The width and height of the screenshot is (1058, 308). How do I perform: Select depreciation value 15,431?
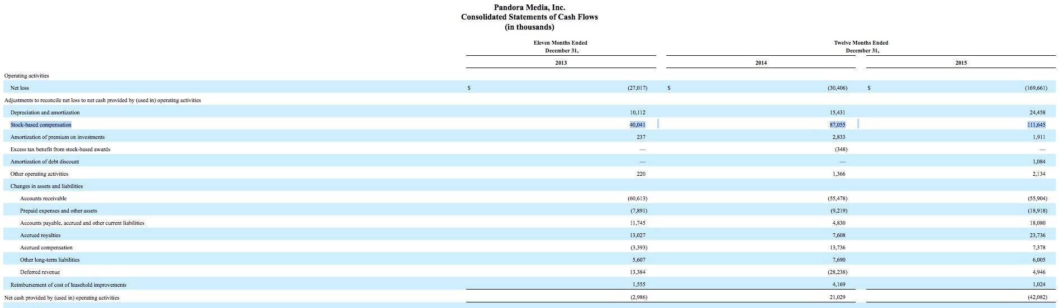tap(837, 112)
